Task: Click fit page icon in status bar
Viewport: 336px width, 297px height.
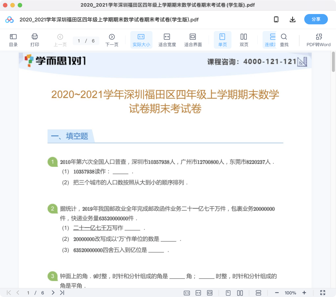Action: tap(210, 293)
